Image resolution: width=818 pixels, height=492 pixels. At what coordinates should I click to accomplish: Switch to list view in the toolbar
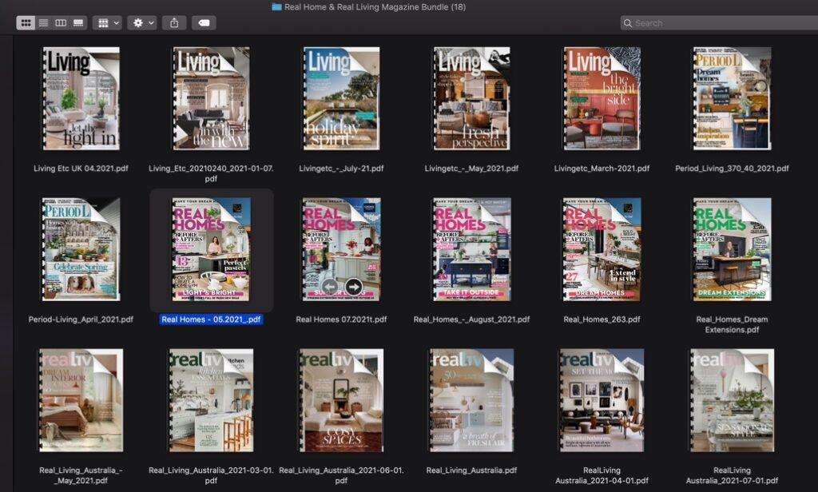tap(42, 22)
